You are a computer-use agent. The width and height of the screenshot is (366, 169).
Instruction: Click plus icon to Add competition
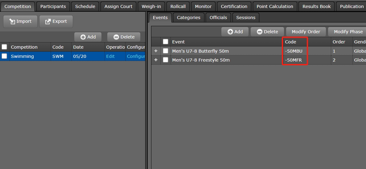pyautogui.click(x=83, y=37)
